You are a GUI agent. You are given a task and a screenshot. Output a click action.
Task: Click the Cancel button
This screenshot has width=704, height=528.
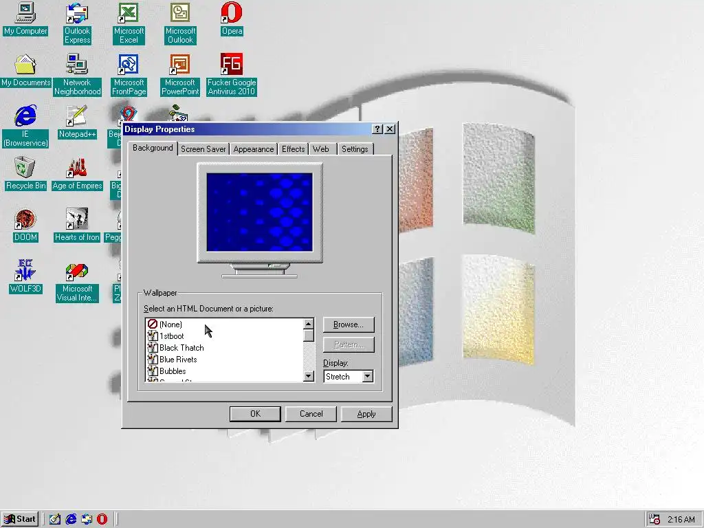click(x=311, y=414)
